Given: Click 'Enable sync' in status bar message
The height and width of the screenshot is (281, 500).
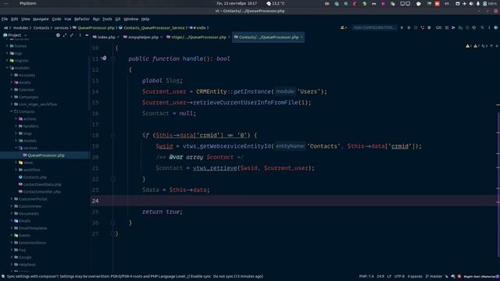Looking at the screenshot, I should [201, 276].
